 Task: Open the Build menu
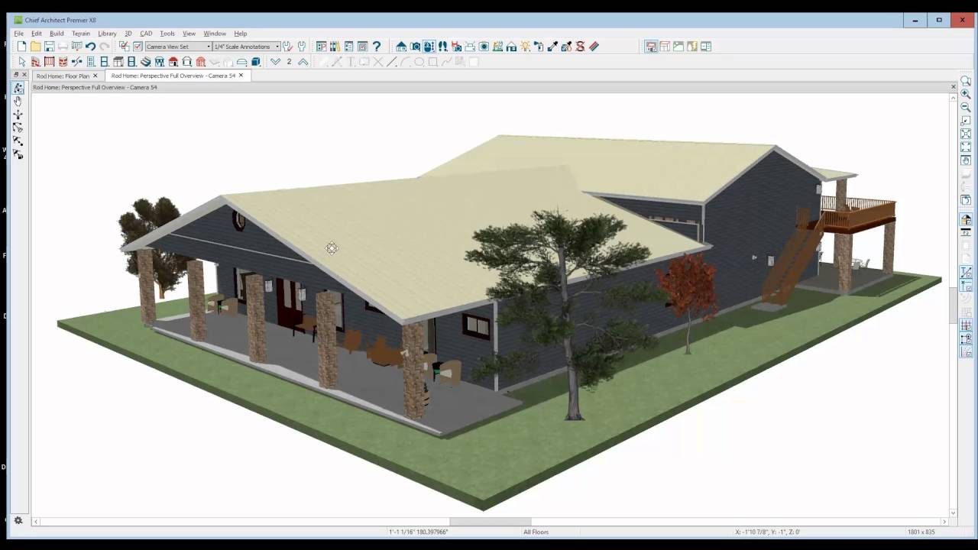[57, 34]
